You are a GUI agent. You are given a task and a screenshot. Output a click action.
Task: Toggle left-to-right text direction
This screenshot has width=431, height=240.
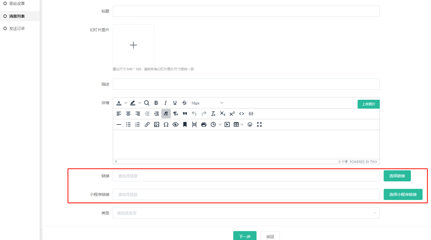[x=166, y=114]
